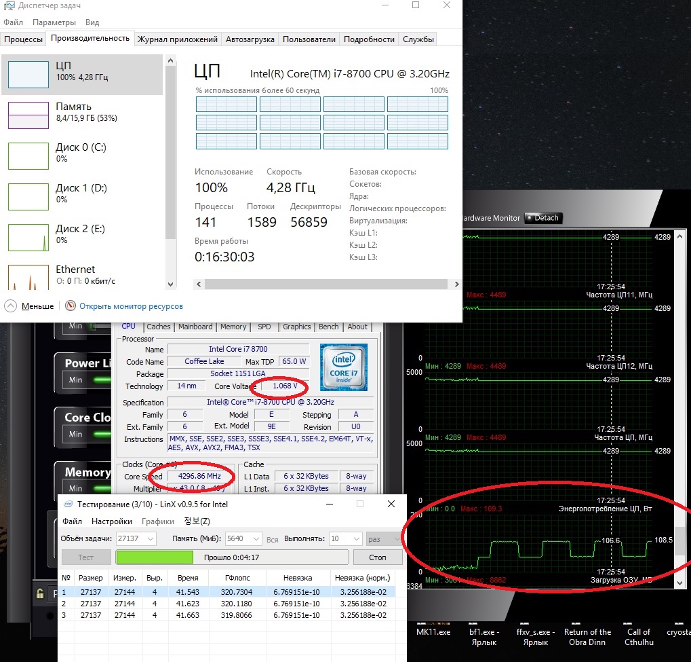
Task: Switch to CPU-Z Memory tab
Action: [233, 327]
